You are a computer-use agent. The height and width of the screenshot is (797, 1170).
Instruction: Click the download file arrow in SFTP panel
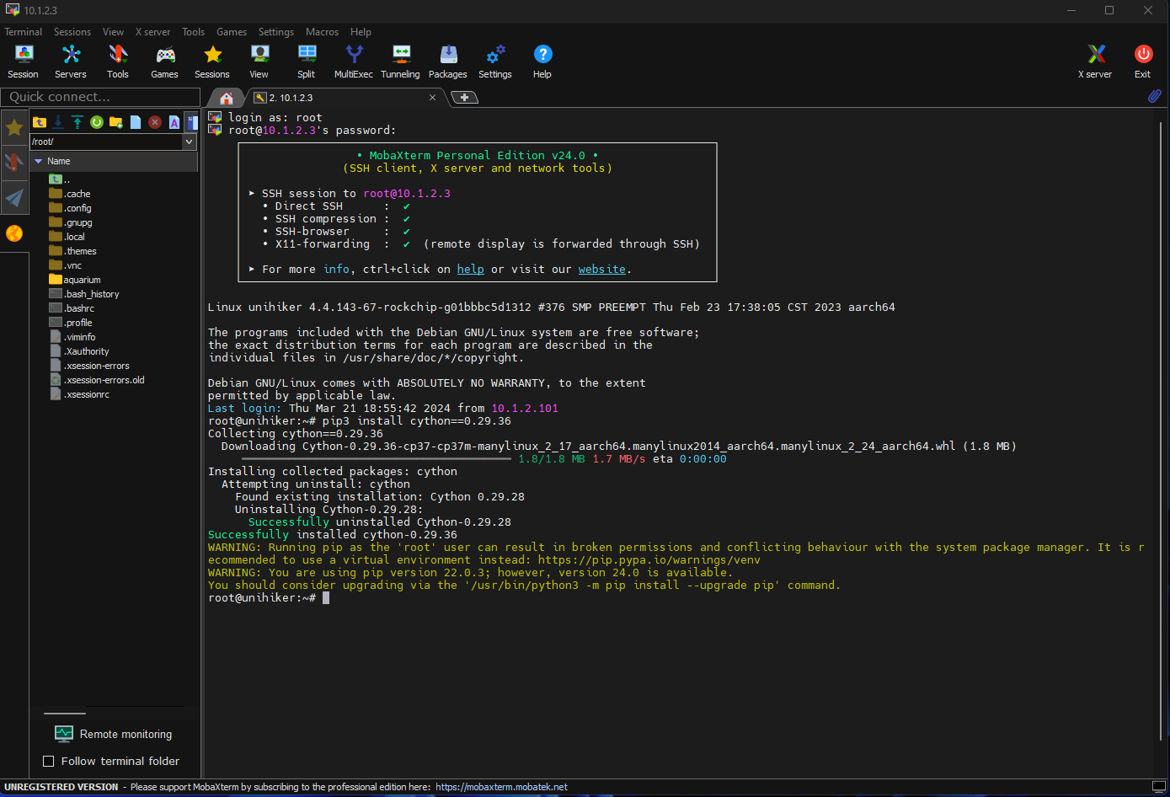[58, 122]
